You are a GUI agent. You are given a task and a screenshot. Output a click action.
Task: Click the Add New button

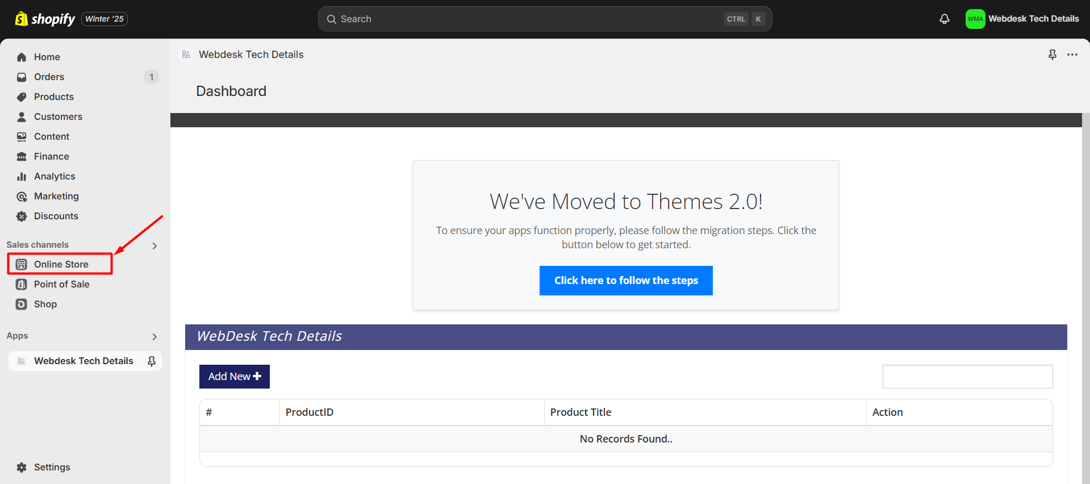[235, 377]
